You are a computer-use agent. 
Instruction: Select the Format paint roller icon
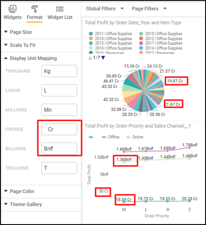tap(35, 9)
